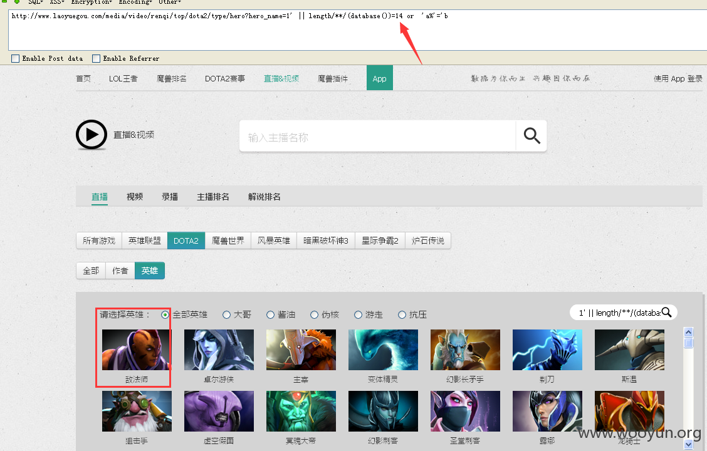Pick the 虚空假面 hero portrait
This screenshot has width=707, height=451.
coord(219,411)
